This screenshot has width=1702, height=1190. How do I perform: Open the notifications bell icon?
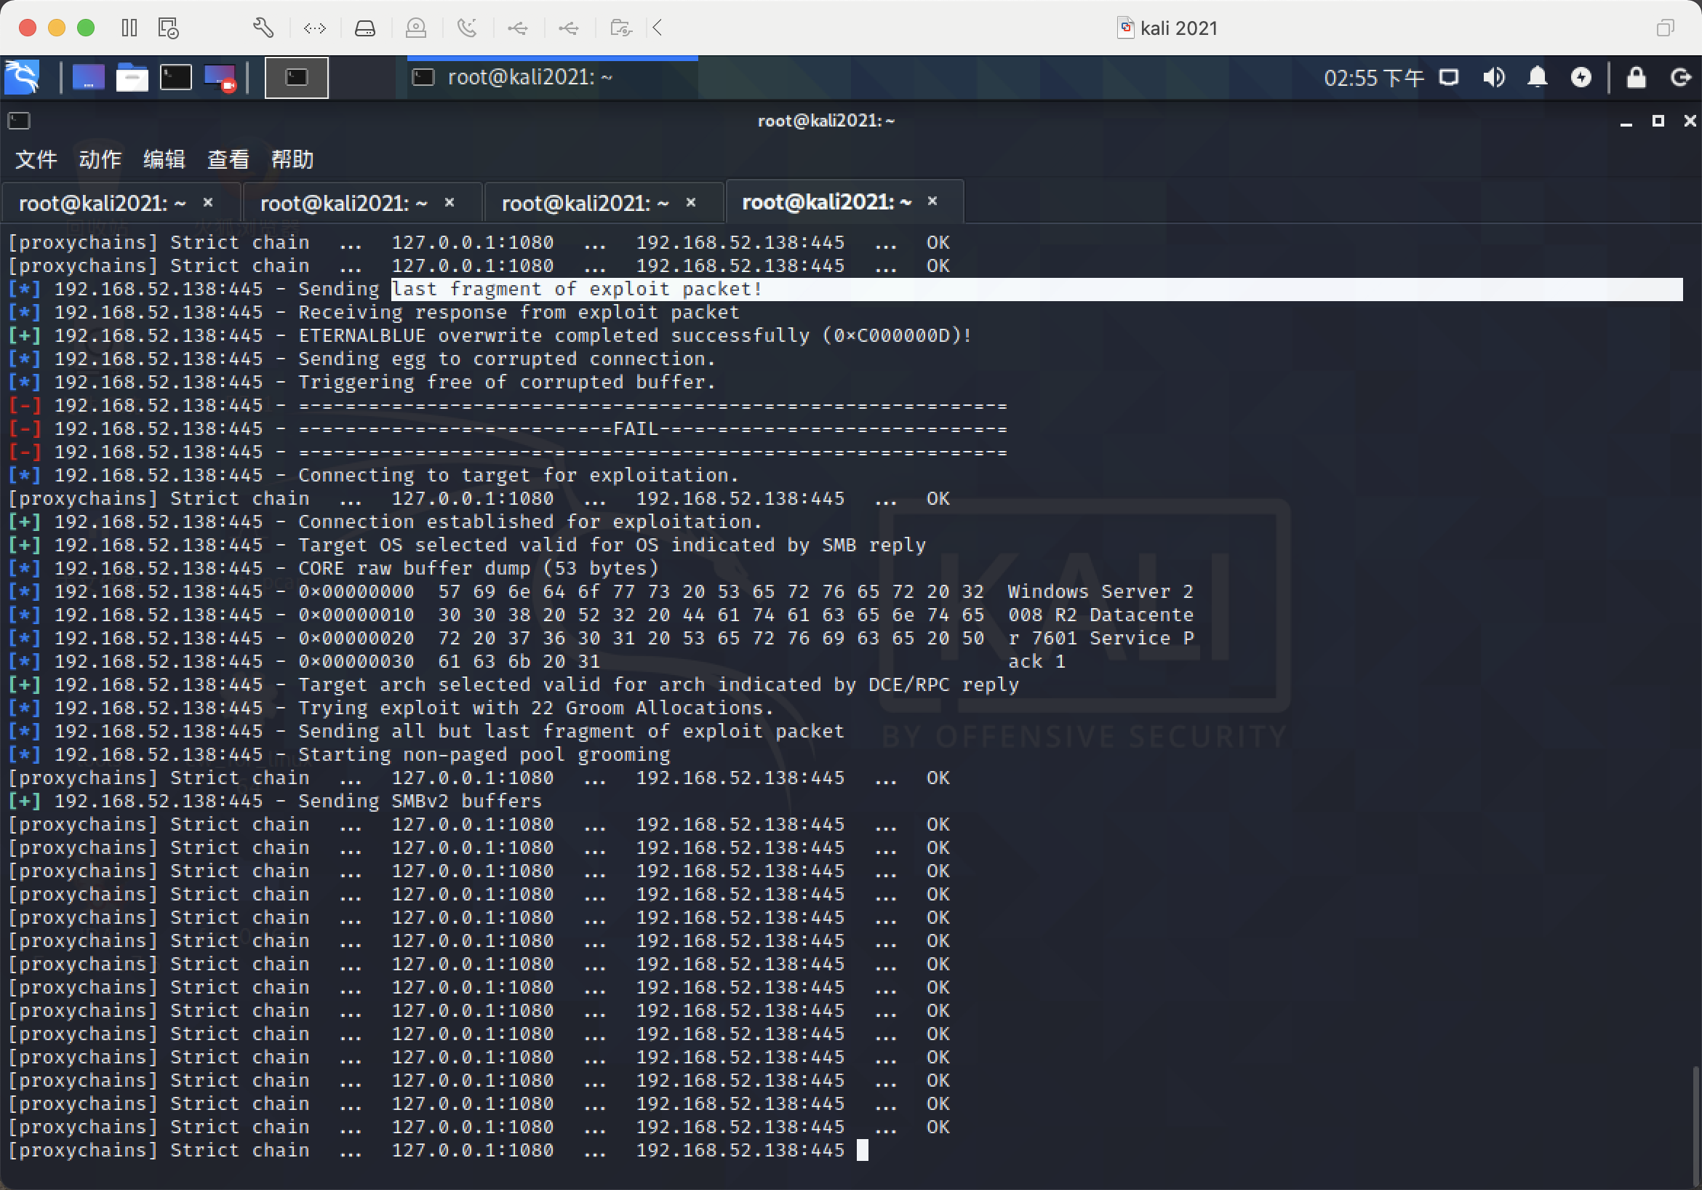tap(1538, 77)
